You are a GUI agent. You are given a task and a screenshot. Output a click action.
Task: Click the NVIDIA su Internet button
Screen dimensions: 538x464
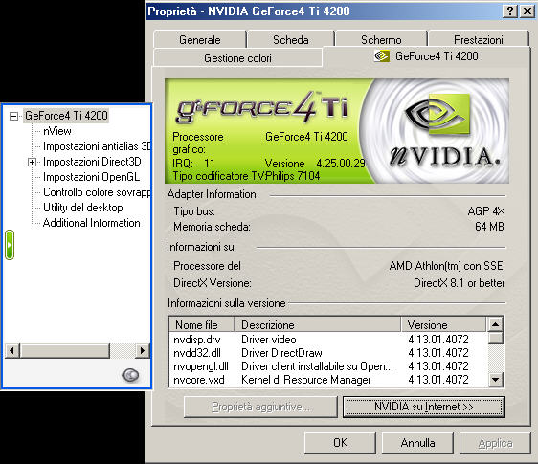pos(424,407)
